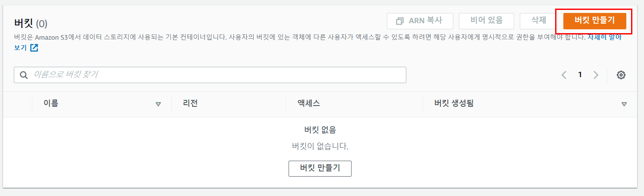Toggle the sort arrow beside 버킷 생성됨
The width and height of the screenshot is (644, 196).
pos(624,104)
